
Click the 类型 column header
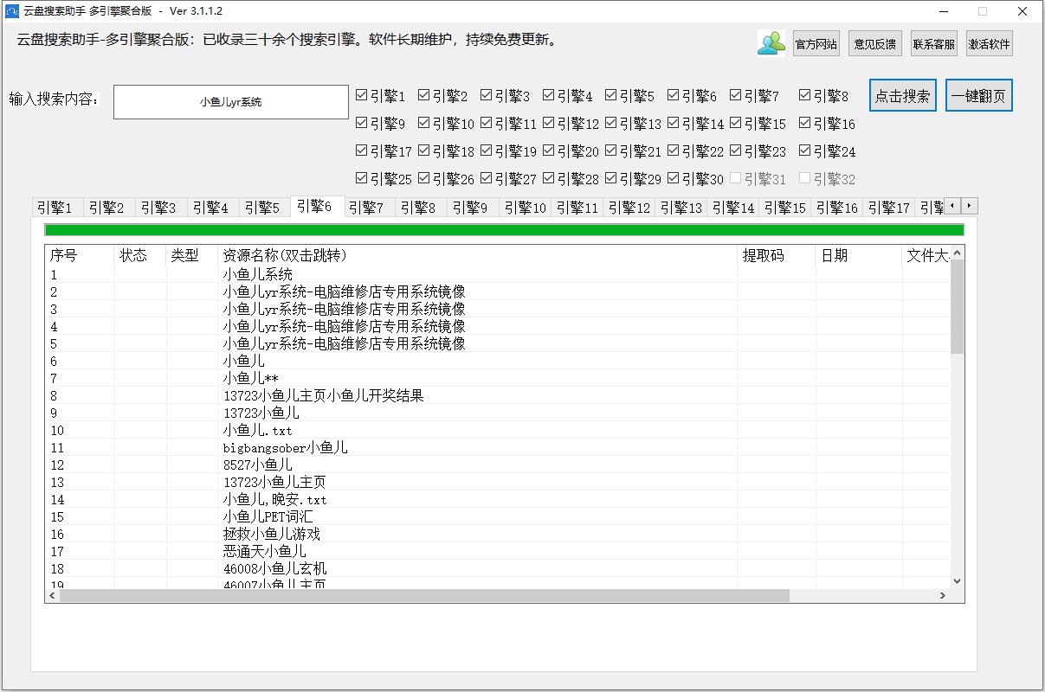point(192,256)
